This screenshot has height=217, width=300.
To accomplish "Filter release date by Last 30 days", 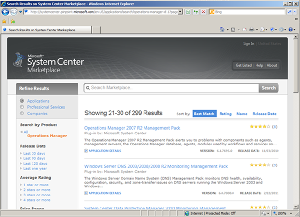I will [34, 153].
